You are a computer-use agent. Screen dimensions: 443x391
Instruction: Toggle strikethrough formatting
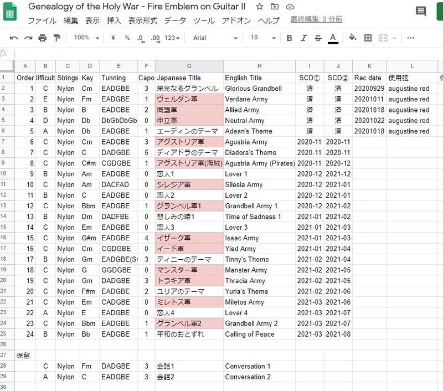318,38
